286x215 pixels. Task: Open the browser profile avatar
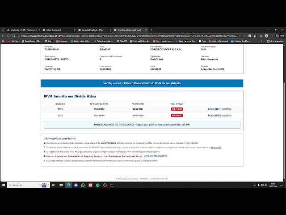click(266, 36)
